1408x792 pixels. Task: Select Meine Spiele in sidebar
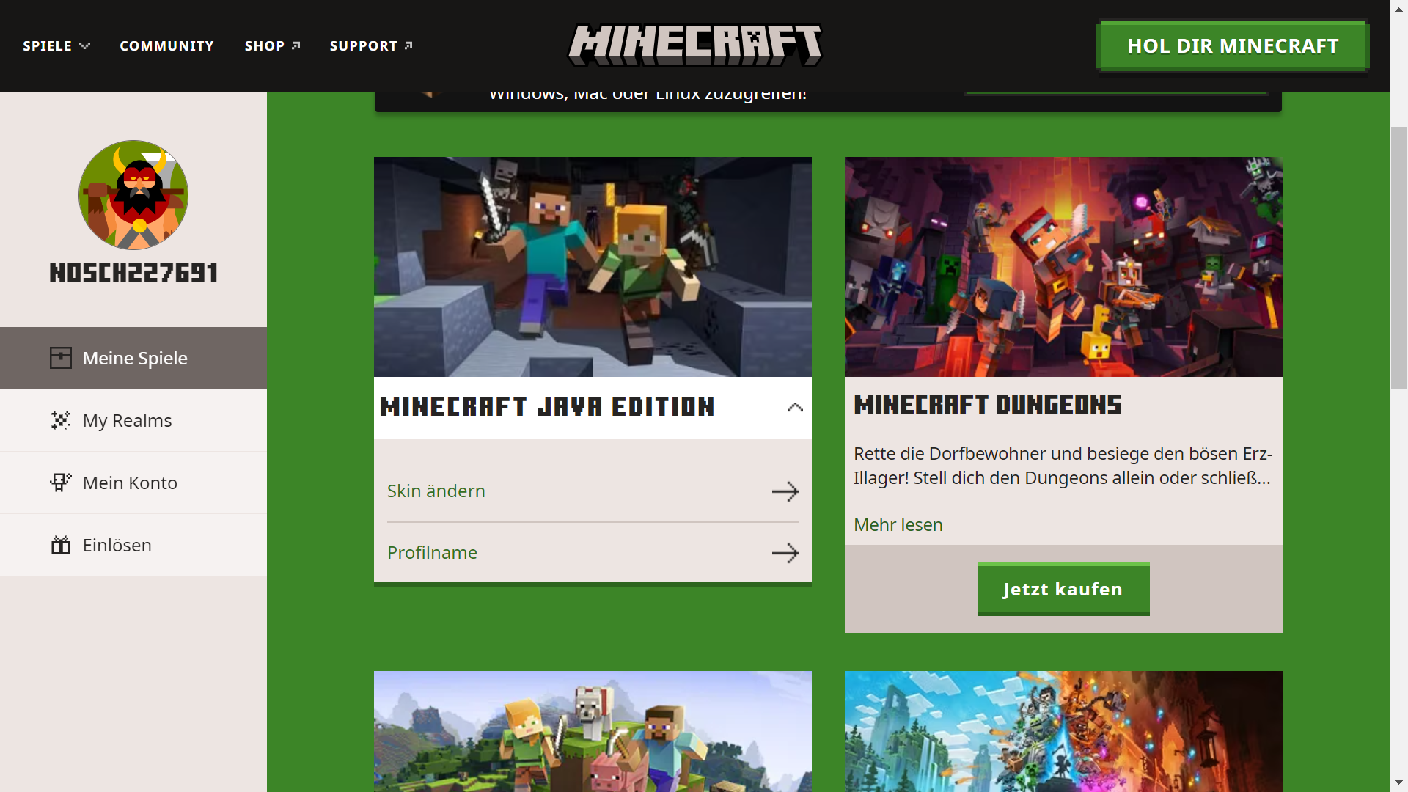[x=133, y=358]
